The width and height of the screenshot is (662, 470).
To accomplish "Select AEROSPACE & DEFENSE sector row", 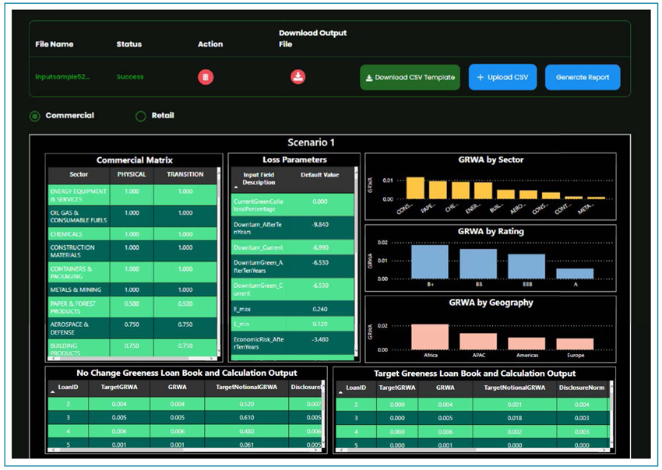I will tap(132, 328).
